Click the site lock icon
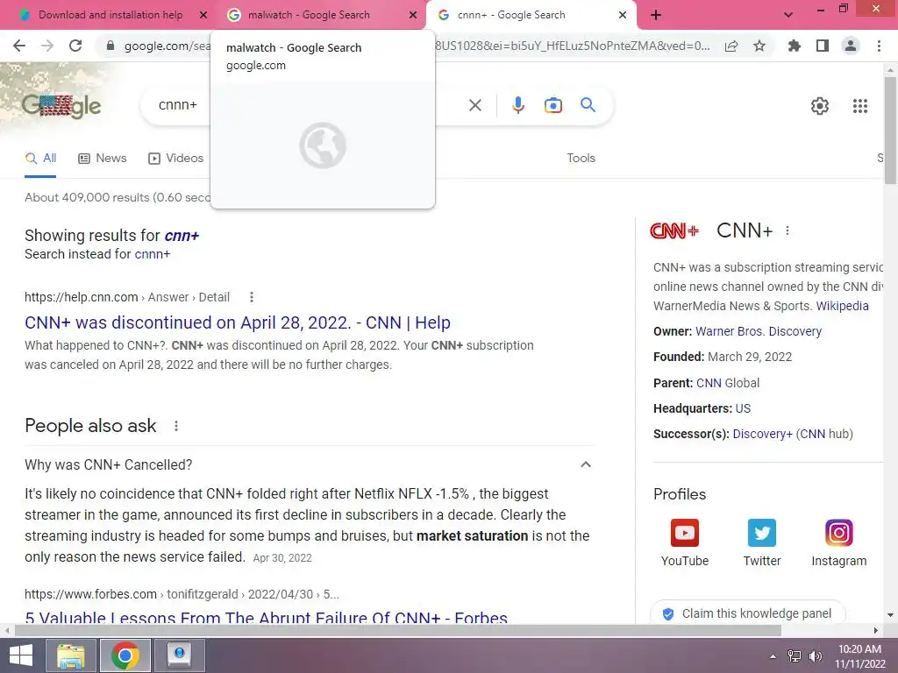Screen dimensions: 898x673 click(110, 46)
